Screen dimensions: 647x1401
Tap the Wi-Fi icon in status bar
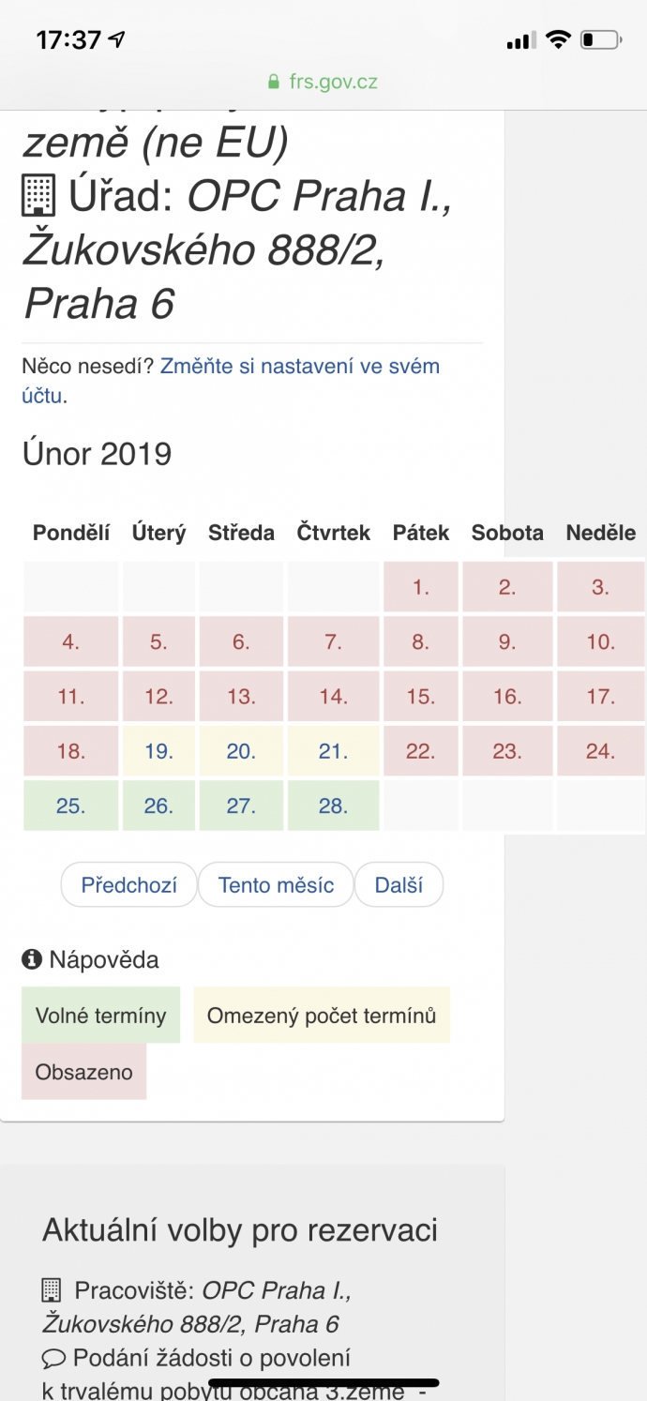point(559,39)
